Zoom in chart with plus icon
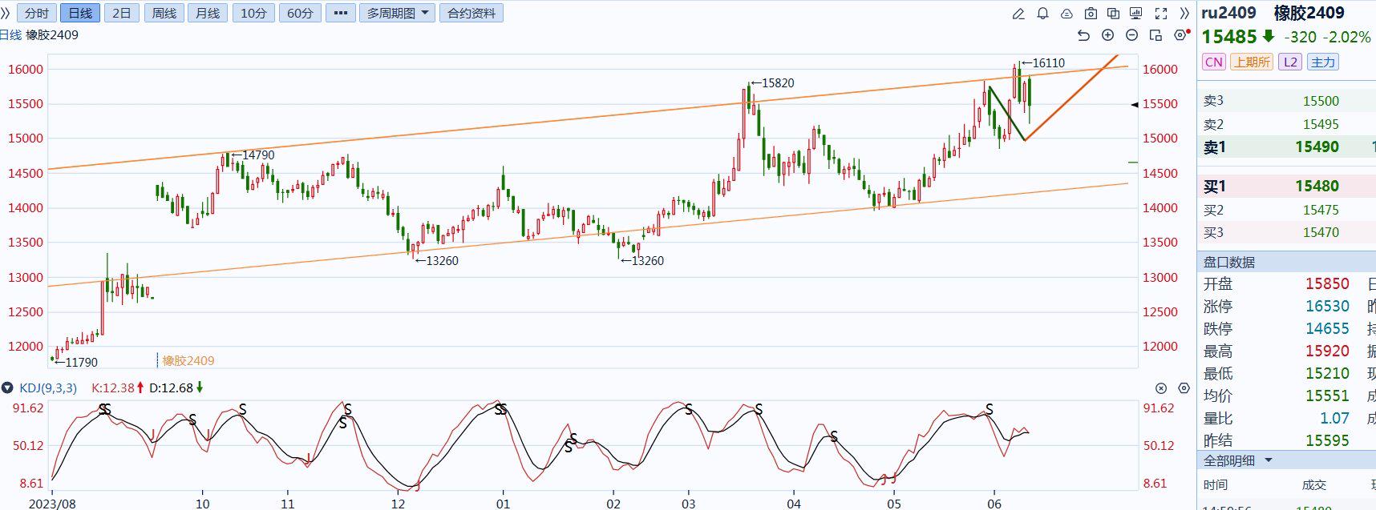 pyautogui.click(x=1107, y=35)
